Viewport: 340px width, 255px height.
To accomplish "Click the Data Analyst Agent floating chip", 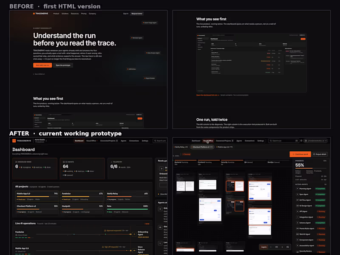I will click(153, 53).
